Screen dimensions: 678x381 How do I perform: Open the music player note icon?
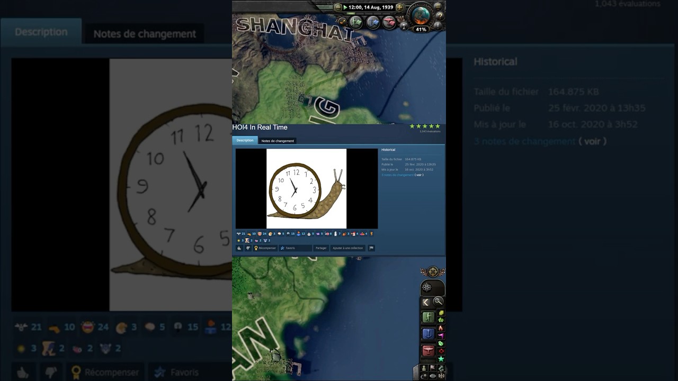click(x=343, y=22)
